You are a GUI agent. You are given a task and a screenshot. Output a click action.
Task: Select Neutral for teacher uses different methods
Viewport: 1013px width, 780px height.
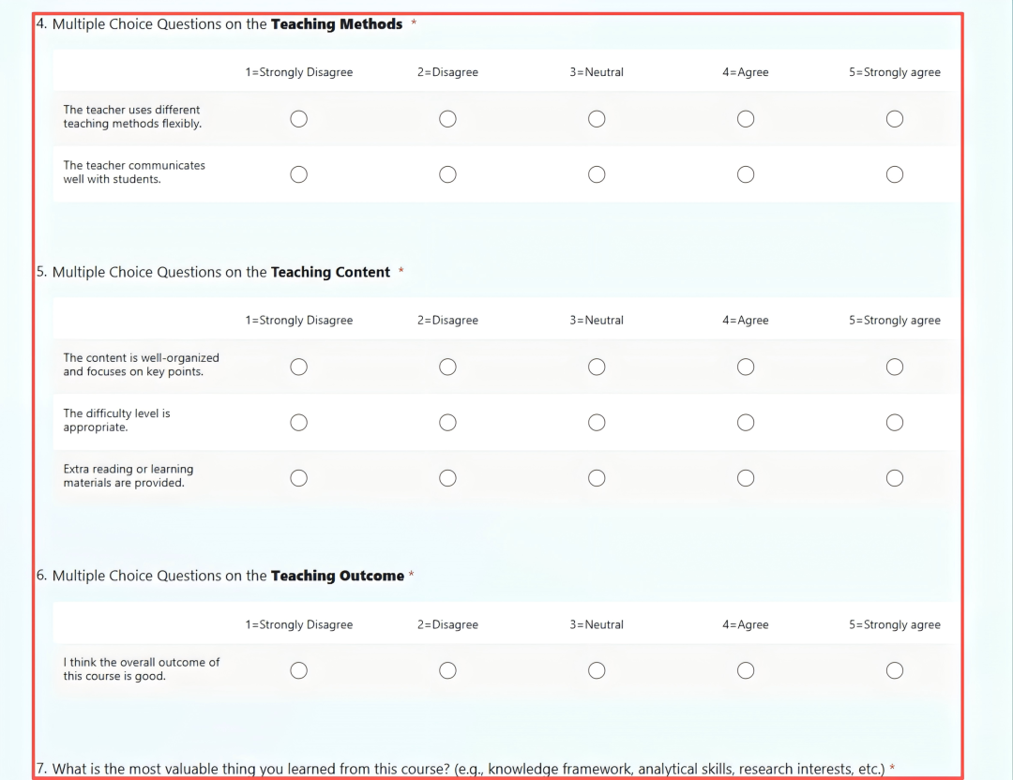(x=597, y=118)
